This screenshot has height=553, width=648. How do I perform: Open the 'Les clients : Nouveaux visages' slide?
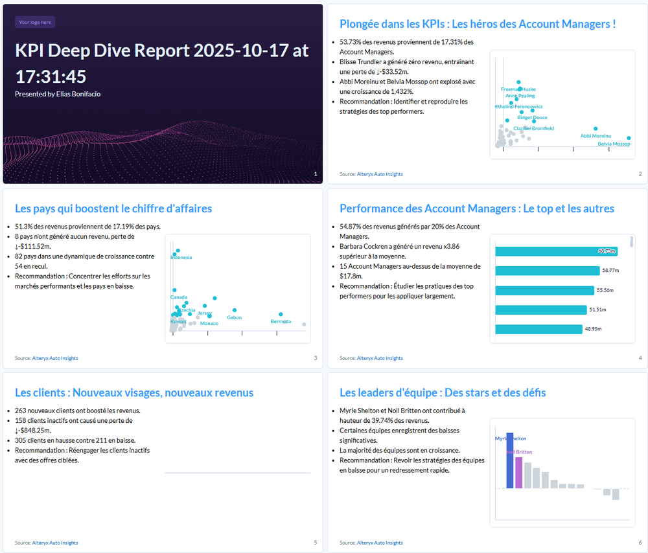click(x=163, y=460)
